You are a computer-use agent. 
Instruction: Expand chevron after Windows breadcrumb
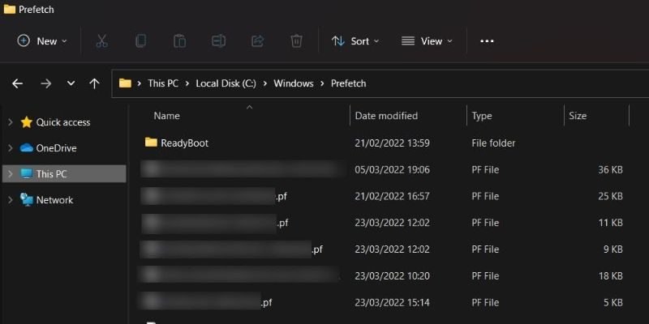(322, 83)
